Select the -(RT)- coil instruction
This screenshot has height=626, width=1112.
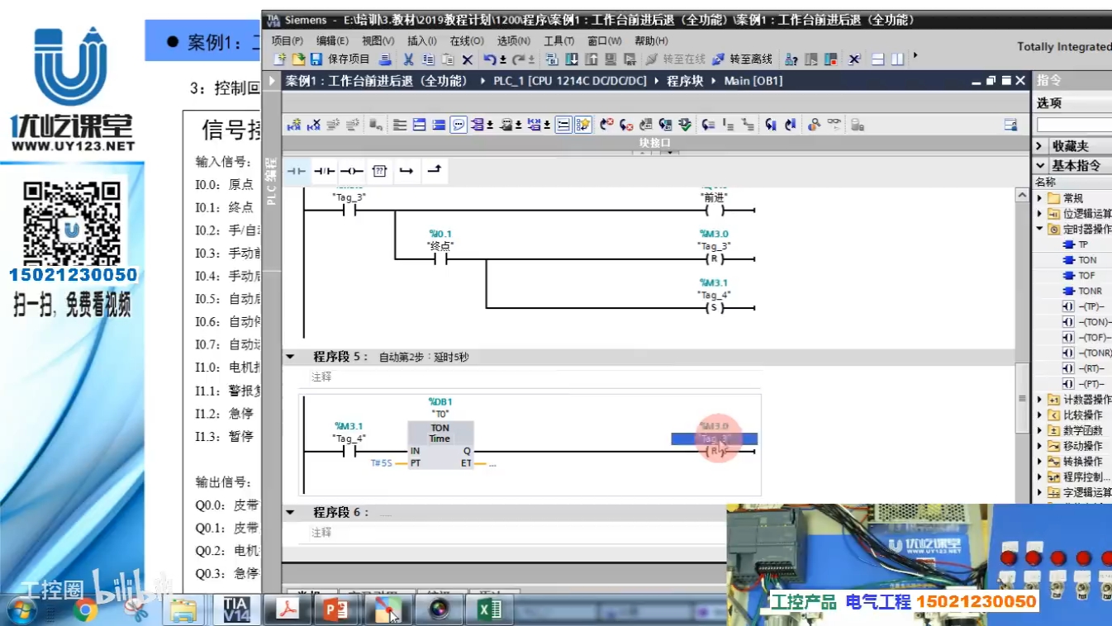pyautogui.click(x=1084, y=369)
